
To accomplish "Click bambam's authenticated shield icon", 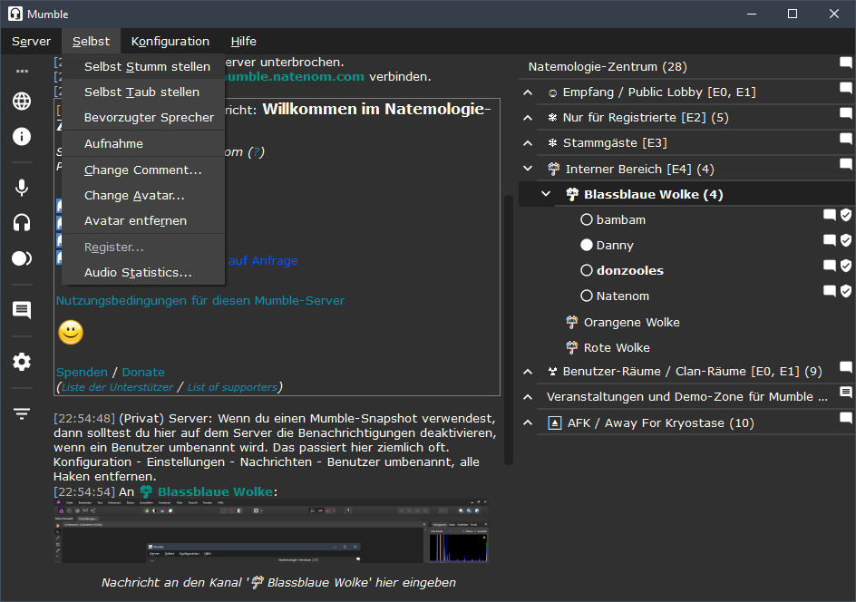I will [846, 215].
